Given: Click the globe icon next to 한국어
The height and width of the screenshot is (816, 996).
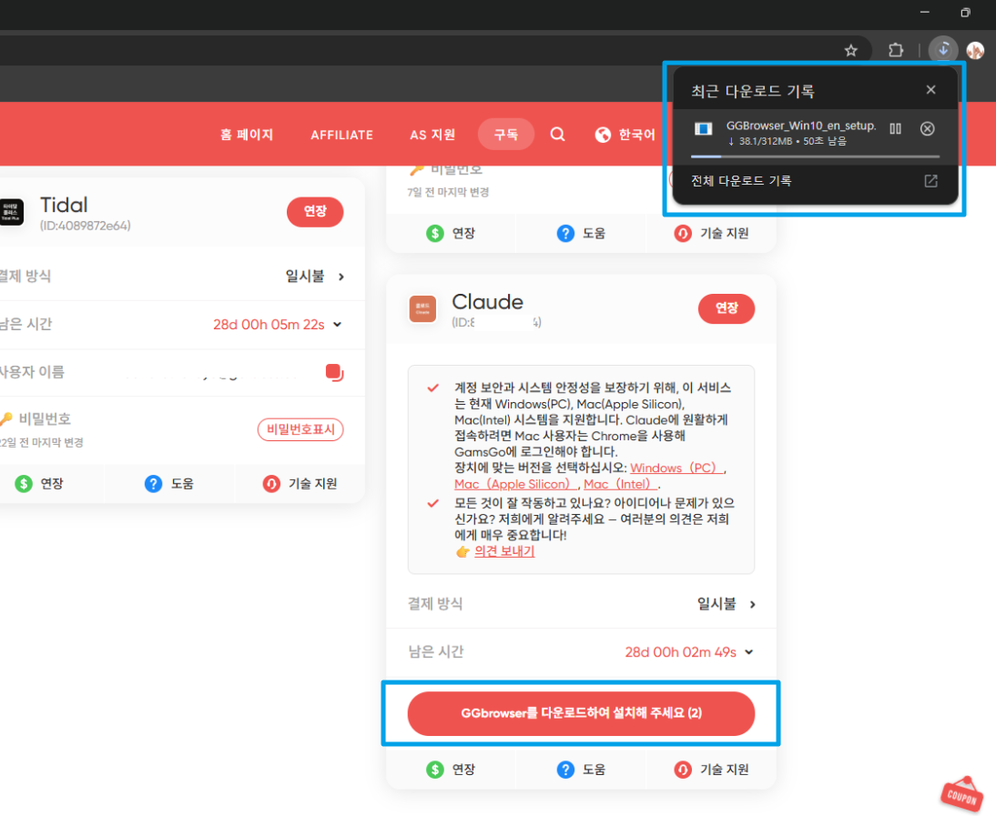Looking at the screenshot, I should [603, 135].
